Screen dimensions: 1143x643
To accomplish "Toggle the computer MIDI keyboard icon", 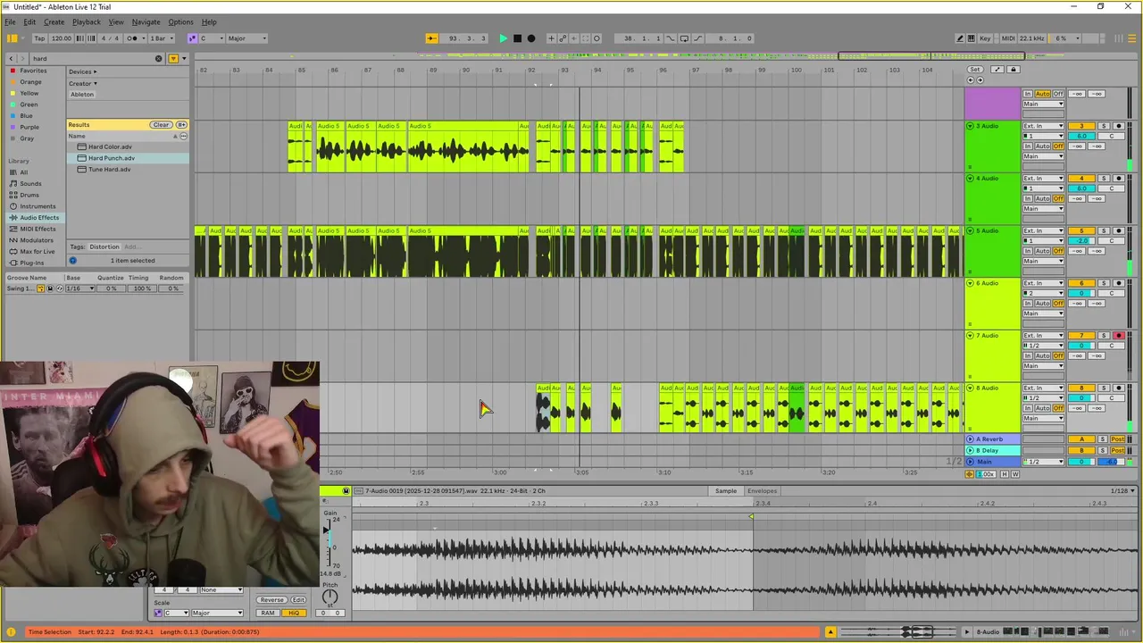I will coord(972,38).
